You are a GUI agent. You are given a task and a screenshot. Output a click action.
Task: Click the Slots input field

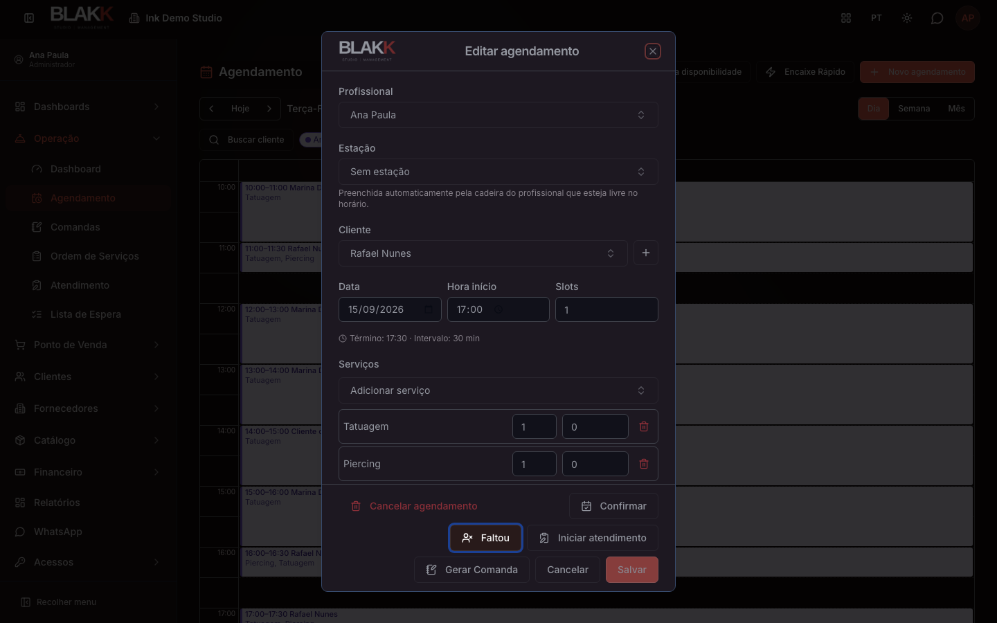607,309
